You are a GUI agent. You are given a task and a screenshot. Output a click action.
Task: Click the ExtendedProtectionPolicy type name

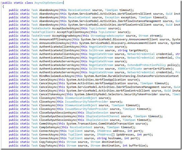coord(147,65)
